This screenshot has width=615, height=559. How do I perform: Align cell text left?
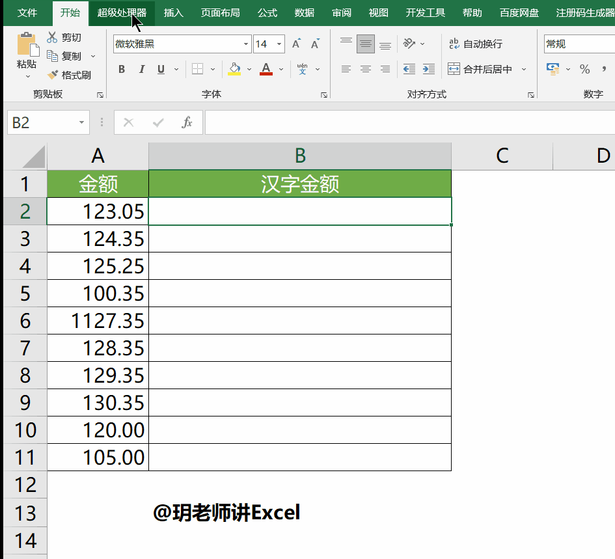click(x=346, y=70)
